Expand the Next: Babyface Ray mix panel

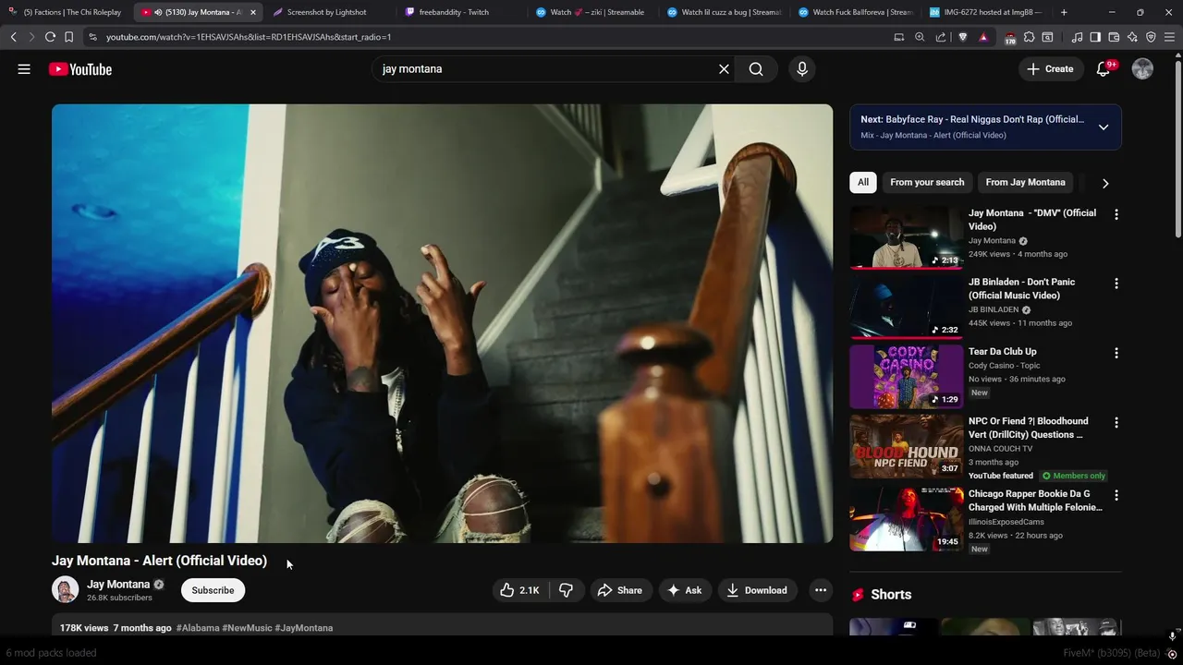tap(1103, 127)
